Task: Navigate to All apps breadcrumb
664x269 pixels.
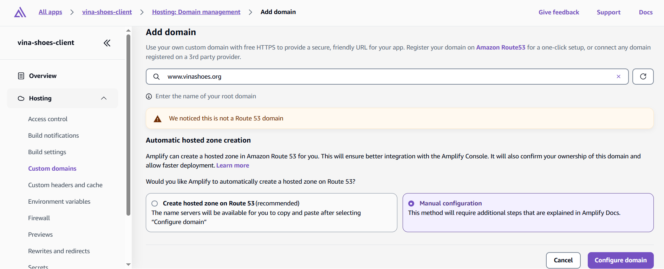Action: tap(50, 12)
